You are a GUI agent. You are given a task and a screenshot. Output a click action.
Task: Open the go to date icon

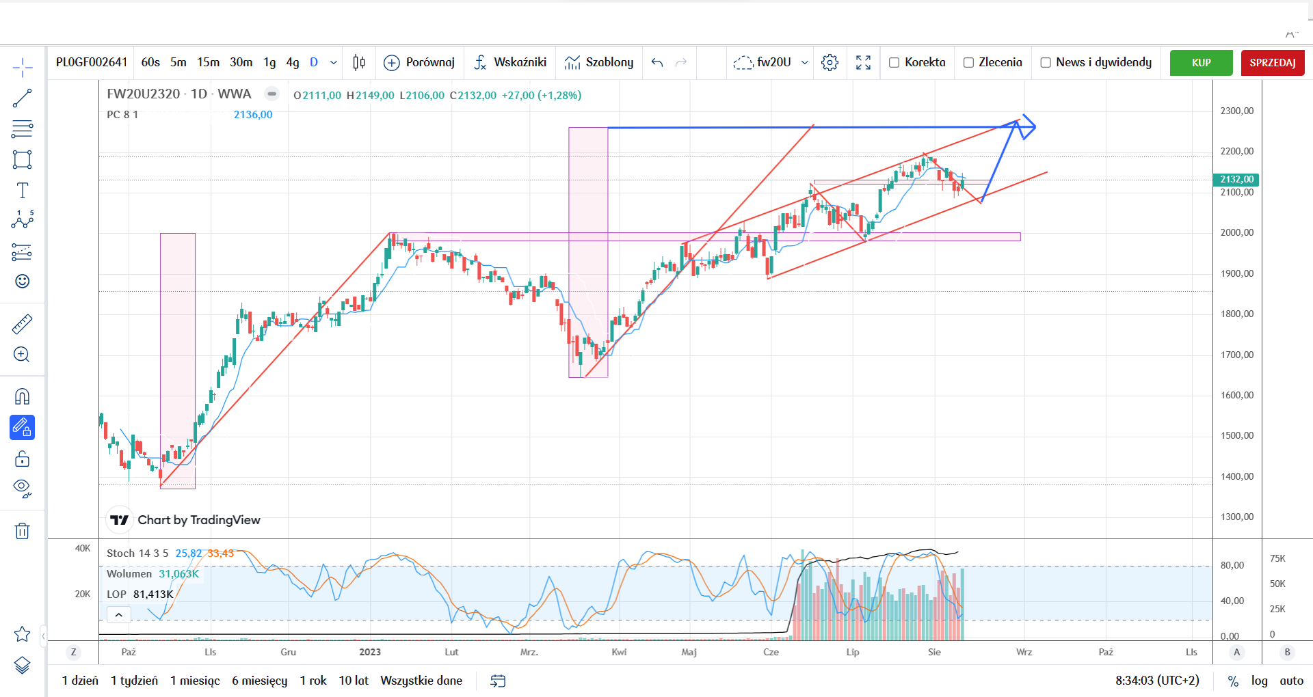point(498,681)
